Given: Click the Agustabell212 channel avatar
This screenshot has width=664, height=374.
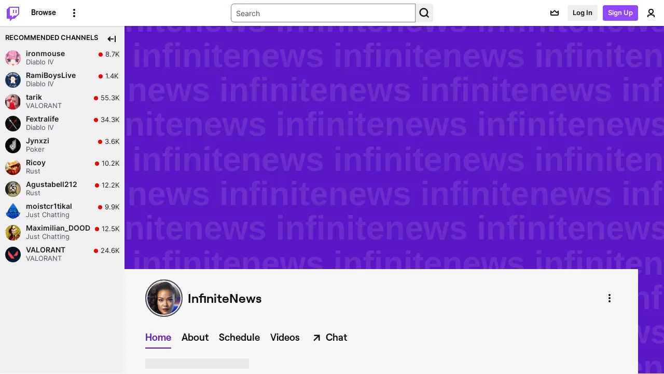Looking at the screenshot, I should pyautogui.click(x=13, y=189).
